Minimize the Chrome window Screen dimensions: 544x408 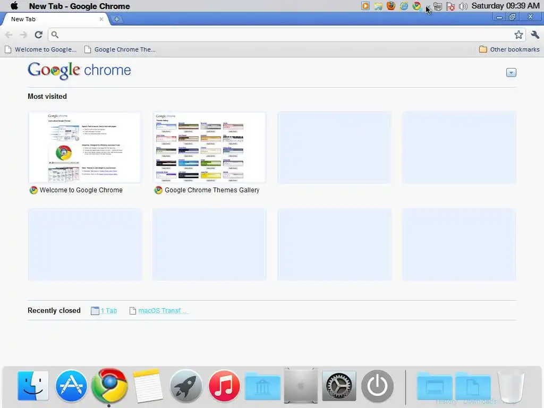(499, 18)
